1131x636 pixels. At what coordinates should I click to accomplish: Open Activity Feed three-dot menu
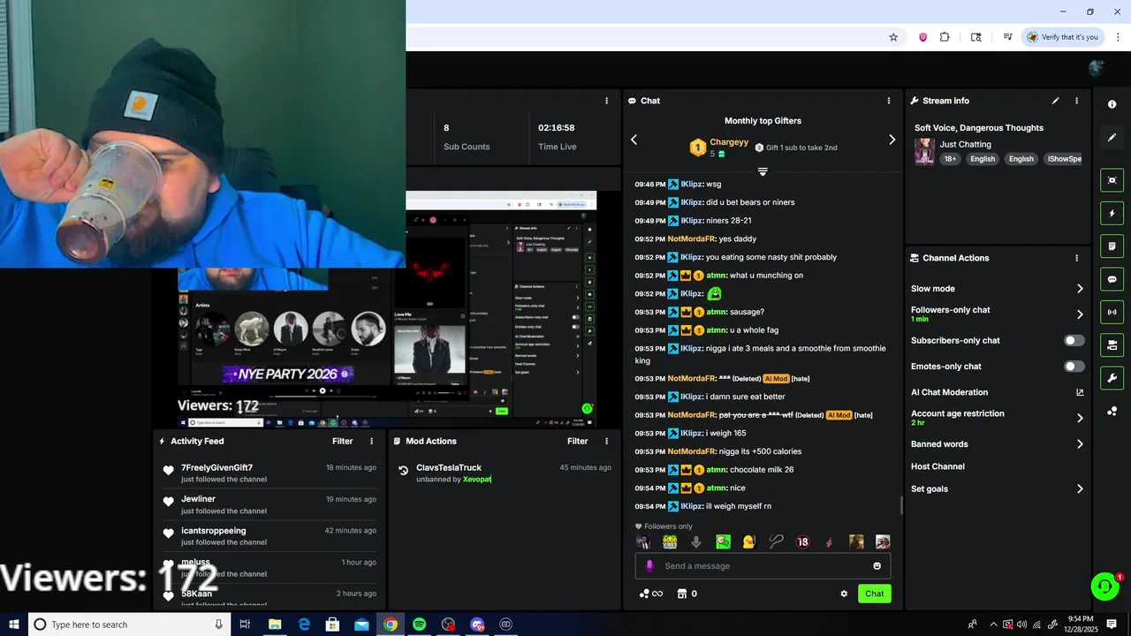tap(371, 441)
